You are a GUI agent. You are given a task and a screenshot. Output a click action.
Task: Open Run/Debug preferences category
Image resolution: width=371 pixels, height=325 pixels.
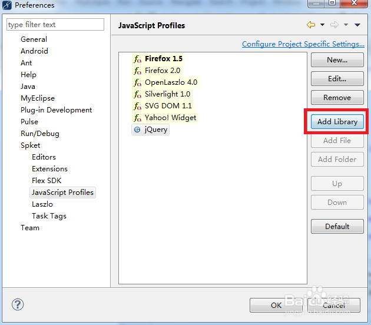click(40, 134)
